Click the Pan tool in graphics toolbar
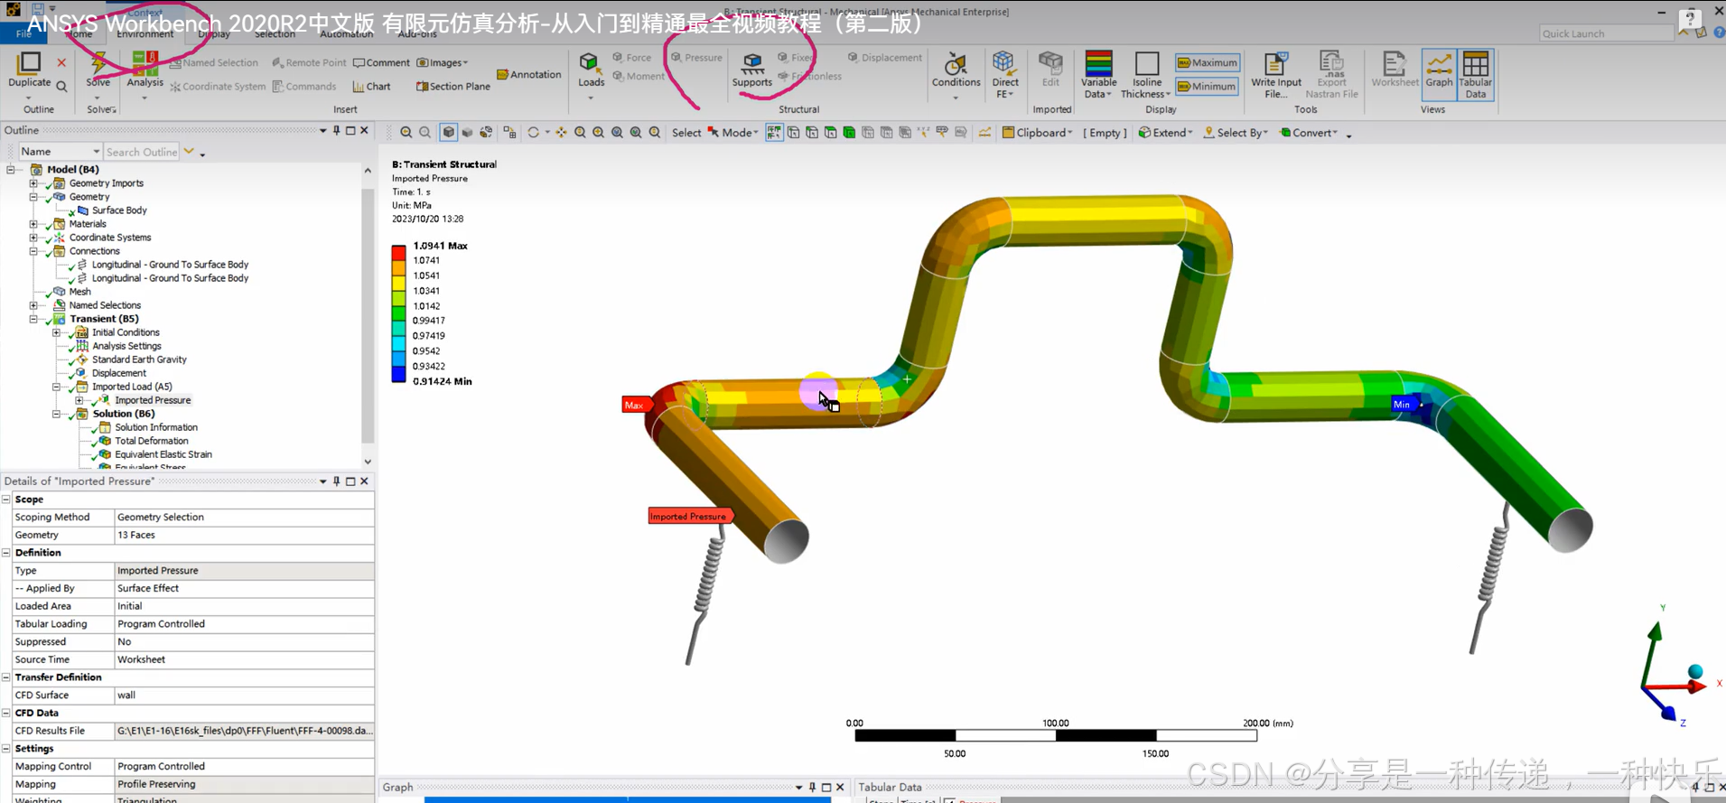Screen dimensions: 1726x803 (561, 133)
